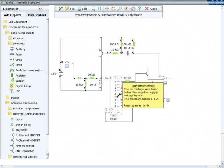The height and width of the screenshot is (168, 224).
Task: Collapse the Electronics panel with the minus button
Action: (46, 9)
